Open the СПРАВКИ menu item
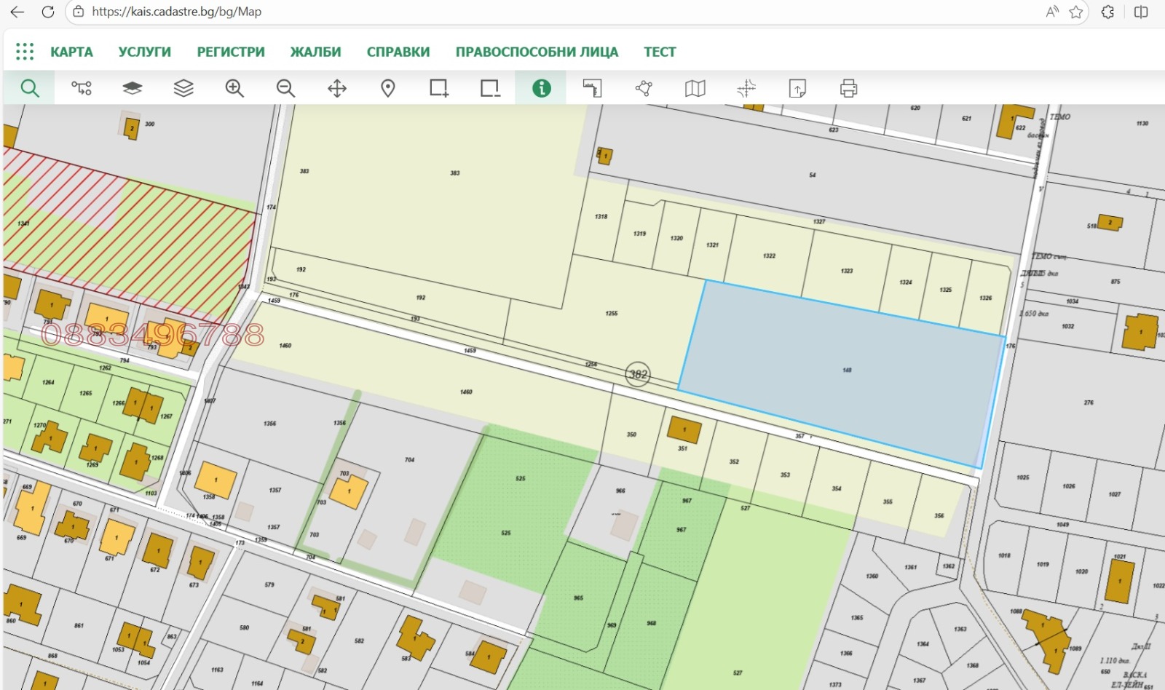The height and width of the screenshot is (690, 1165). click(398, 52)
